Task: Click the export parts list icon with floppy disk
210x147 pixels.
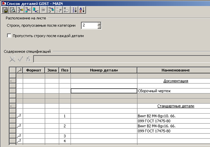Action: coord(5,10)
